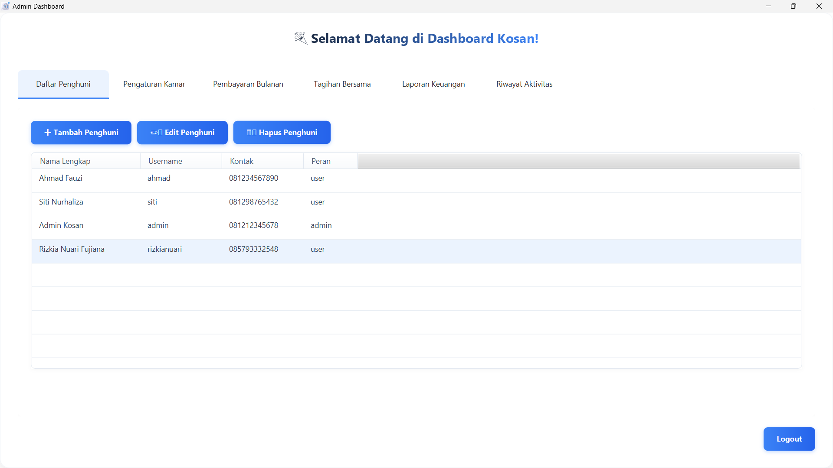Switch to Pengaturan Kamar tab

click(x=154, y=84)
